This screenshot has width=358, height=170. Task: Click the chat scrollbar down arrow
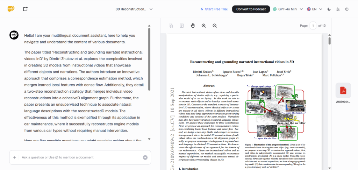click(149, 139)
